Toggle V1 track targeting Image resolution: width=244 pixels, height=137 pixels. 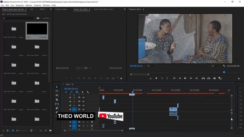coord(74,109)
